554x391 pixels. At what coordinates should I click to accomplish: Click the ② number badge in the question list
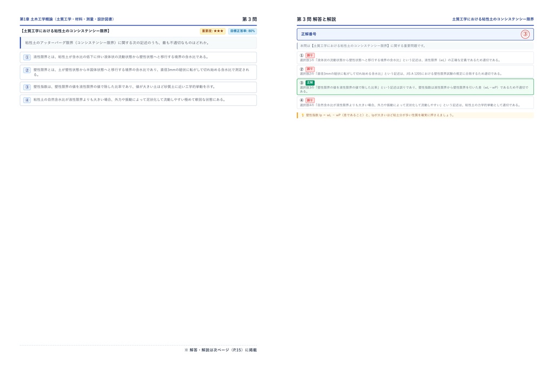coord(27,70)
